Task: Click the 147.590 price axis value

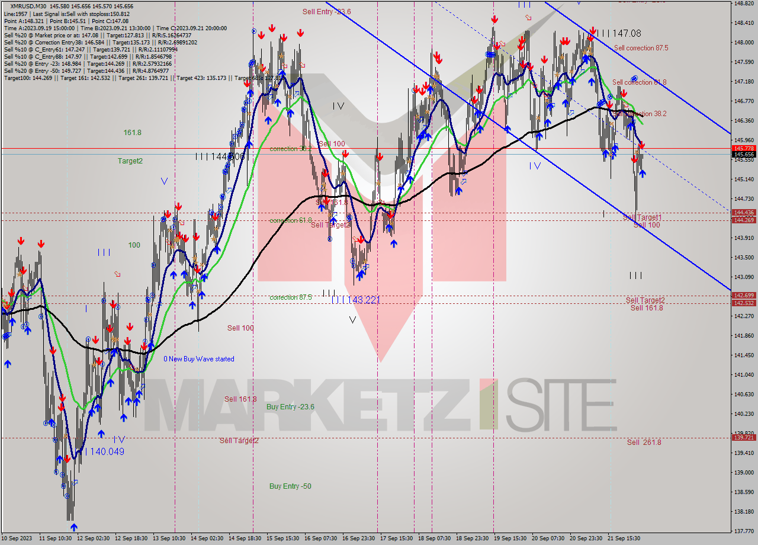Action: coord(744,62)
